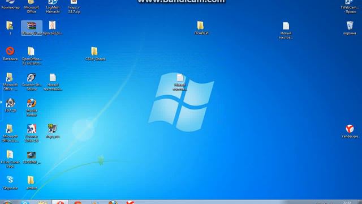Image resolution: width=362 pixels, height=204 pixels.
Task: Open the Компьютер desktop icon
Action: click(10, 5)
